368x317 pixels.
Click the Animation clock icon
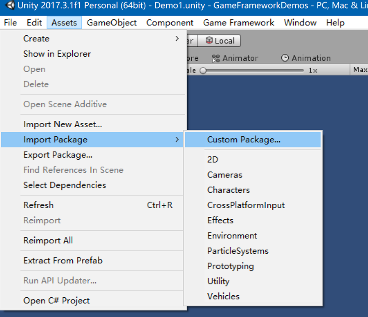(x=285, y=58)
